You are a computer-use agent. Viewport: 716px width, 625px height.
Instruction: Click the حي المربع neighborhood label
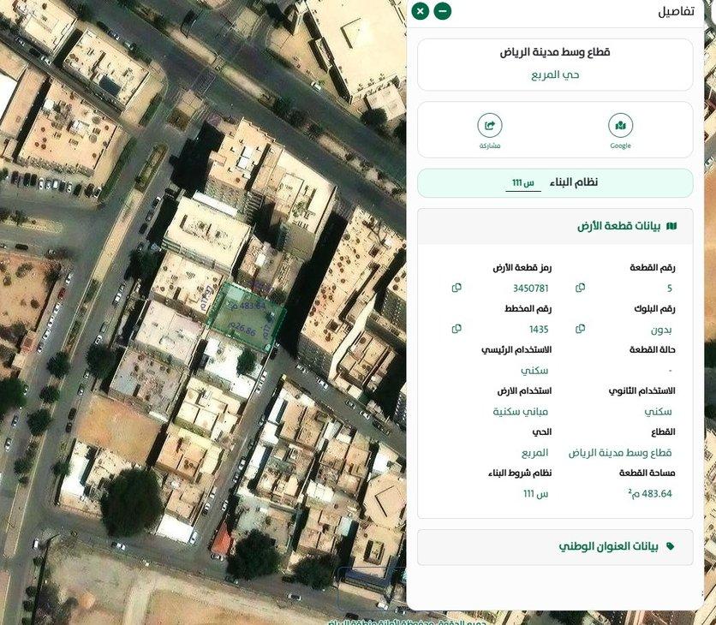click(x=555, y=75)
